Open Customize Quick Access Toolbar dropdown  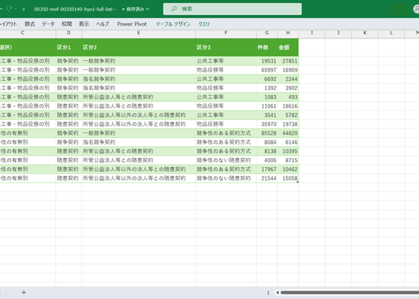tap(24, 9)
